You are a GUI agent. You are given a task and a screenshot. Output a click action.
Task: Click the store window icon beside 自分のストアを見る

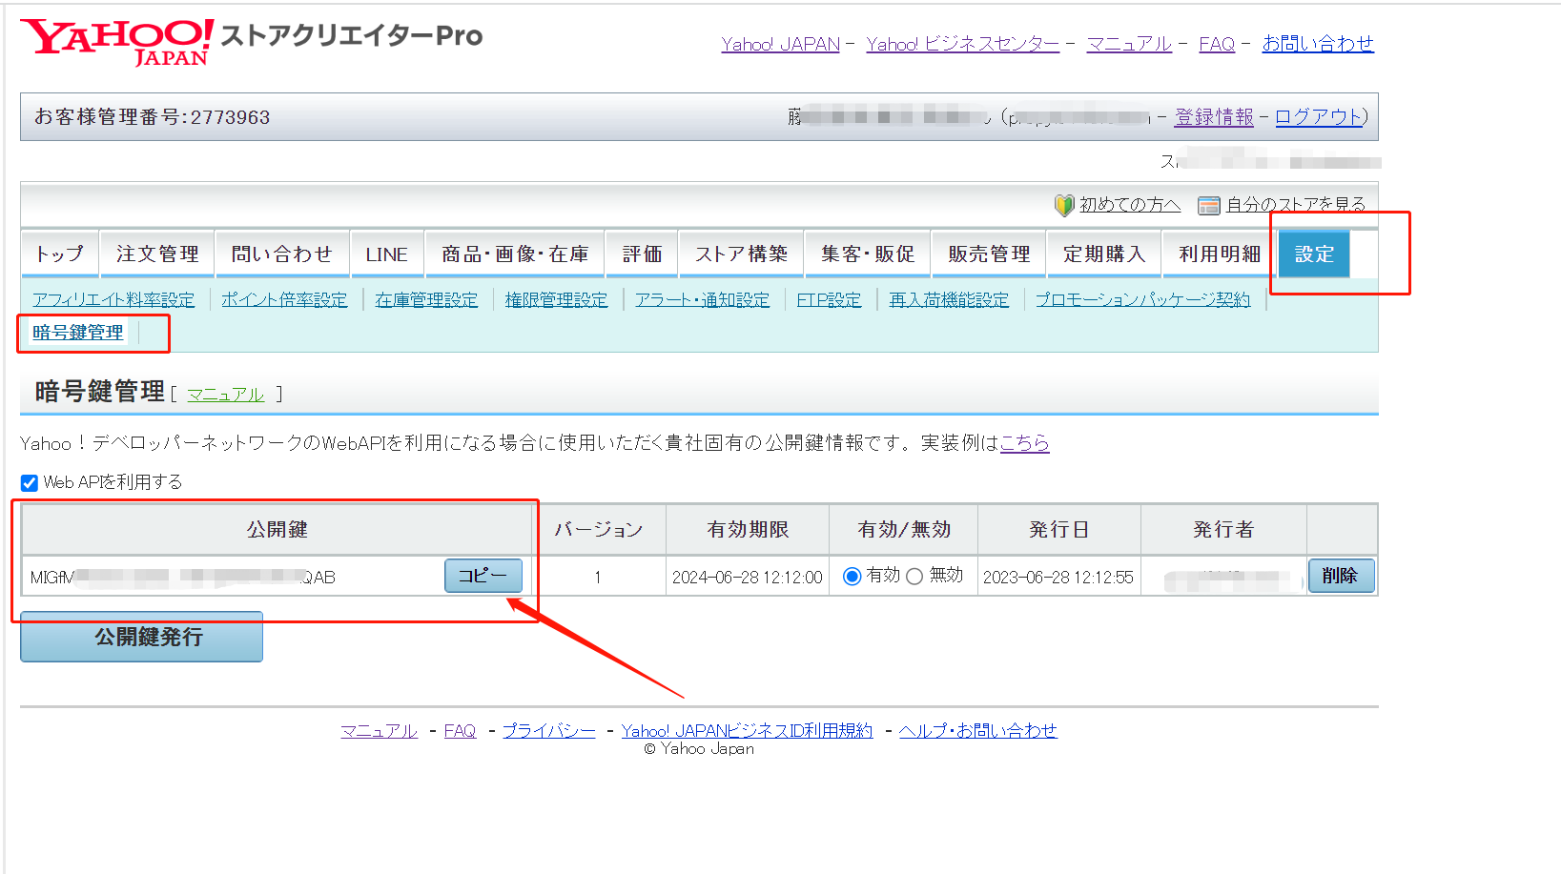pos(1209,205)
